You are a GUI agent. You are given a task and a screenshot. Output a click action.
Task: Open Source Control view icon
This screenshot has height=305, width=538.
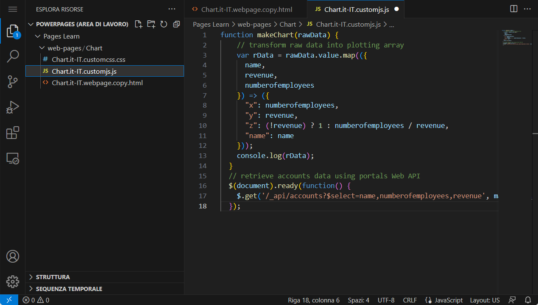(x=13, y=82)
